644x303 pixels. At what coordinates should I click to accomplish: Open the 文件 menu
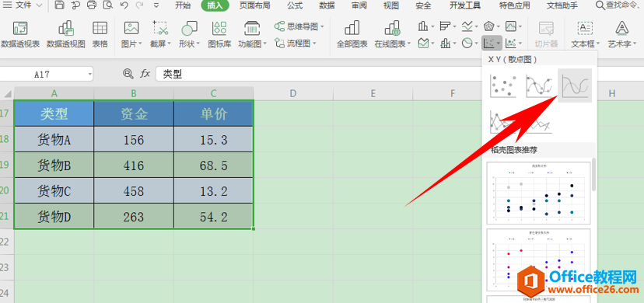click(23, 5)
